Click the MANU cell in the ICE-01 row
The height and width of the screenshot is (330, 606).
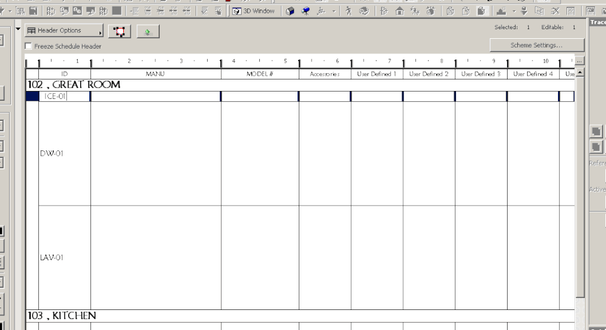click(155, 96)
